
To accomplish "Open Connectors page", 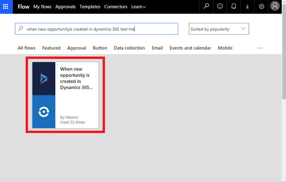I will [115, 7].
